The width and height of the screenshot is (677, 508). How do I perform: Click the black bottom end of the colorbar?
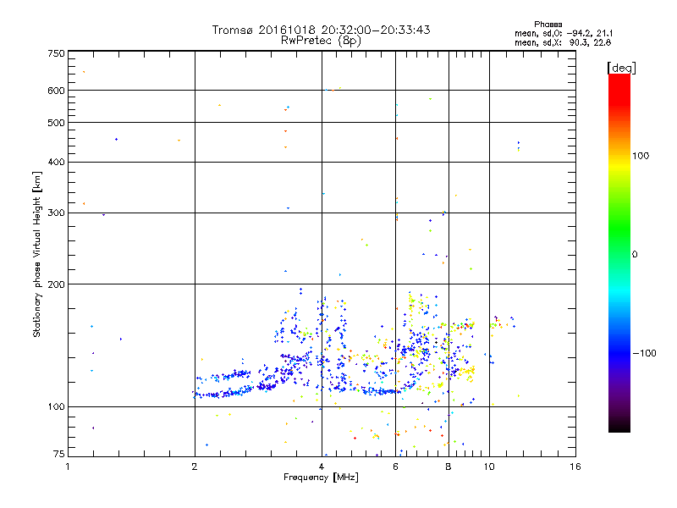click(x=619, y=426)
